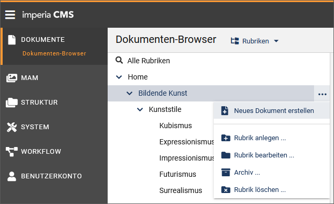Click the Rubriken tree view icon
Image resolution: width=334 pixels, height=204 pixels.
235,41
